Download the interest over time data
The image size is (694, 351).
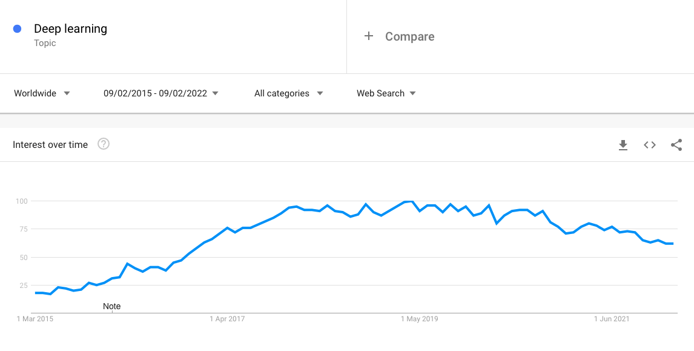[623, 145]
